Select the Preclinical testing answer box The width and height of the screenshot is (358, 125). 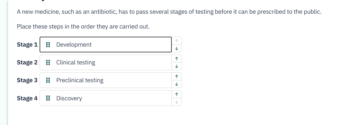(x=110, y=80)
